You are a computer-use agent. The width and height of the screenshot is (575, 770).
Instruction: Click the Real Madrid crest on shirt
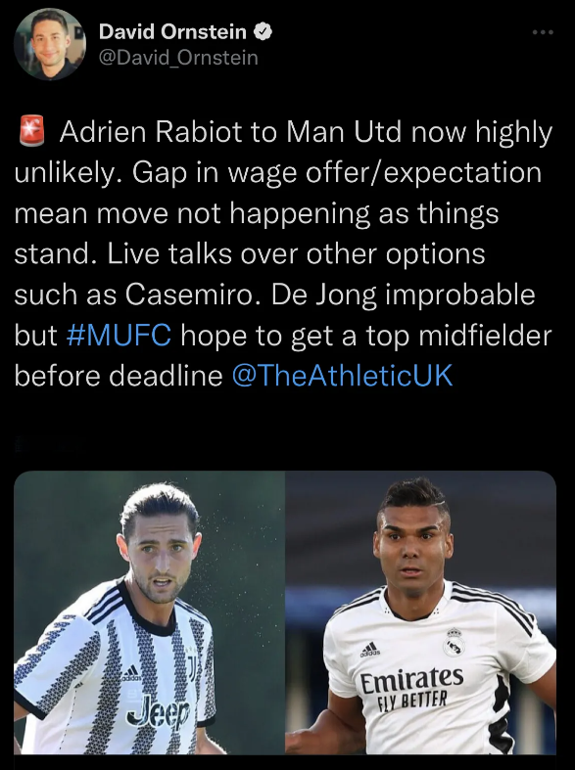454,641
